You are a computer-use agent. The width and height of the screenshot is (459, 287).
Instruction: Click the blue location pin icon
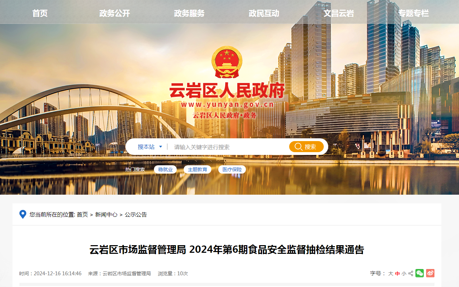tap(23, 214)
